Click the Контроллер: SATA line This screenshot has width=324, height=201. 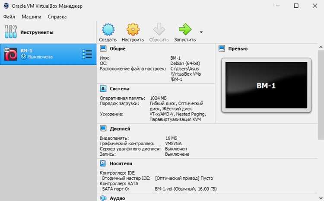point(119,183)
